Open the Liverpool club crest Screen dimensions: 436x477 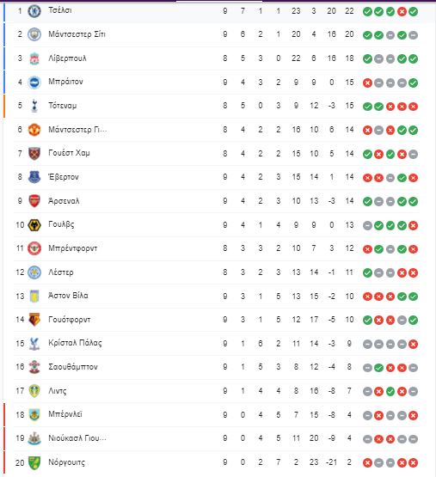[34, 58]
